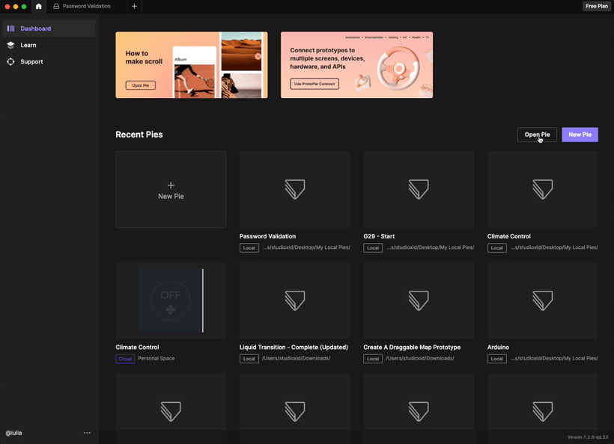The height and width of the screenshot is (444, 614).
Task: Click the Arduino pie icon
Action: (543, 300)
